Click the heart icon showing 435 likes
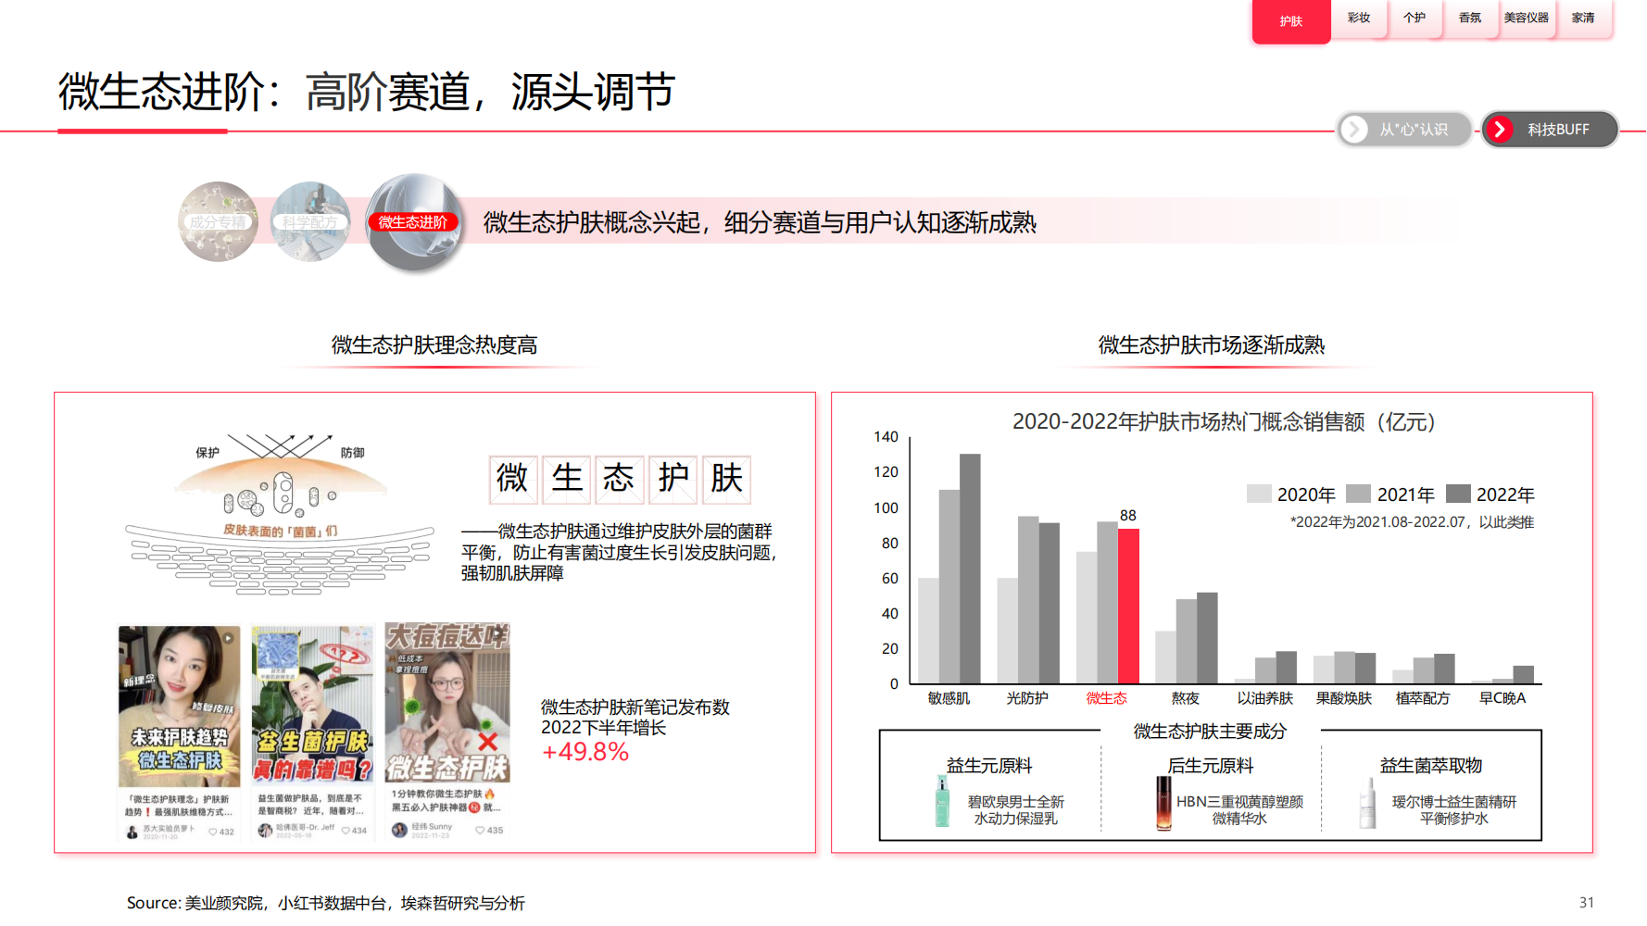Image resolution: width=1647 pixels, height=926 pixels. click(x=480, y=831)
